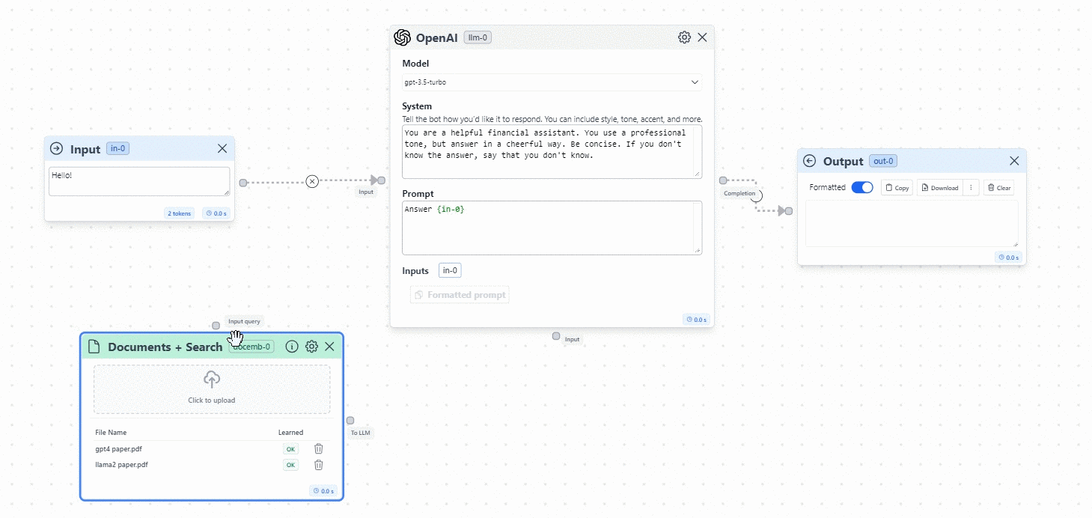Click the 0.0 s timer on Documents node
This screenshot has height=518, width=1092.
[x=324, y=491]
